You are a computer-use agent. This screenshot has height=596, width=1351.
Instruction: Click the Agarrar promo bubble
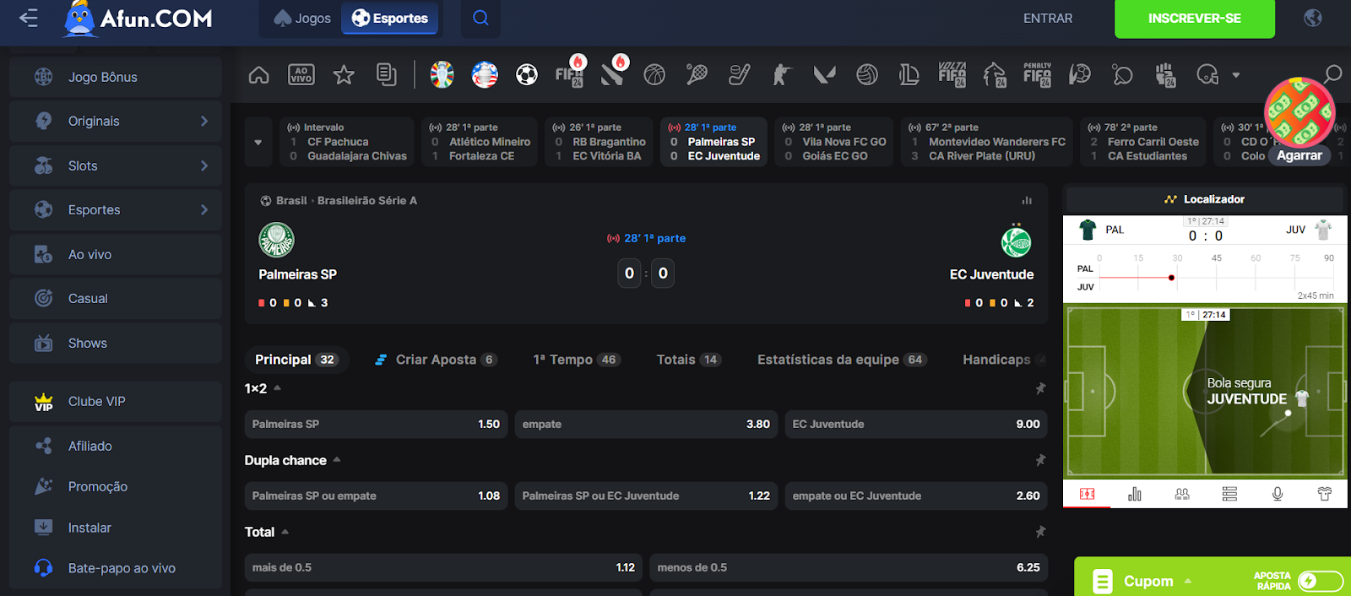click(x=1299, y=155)
